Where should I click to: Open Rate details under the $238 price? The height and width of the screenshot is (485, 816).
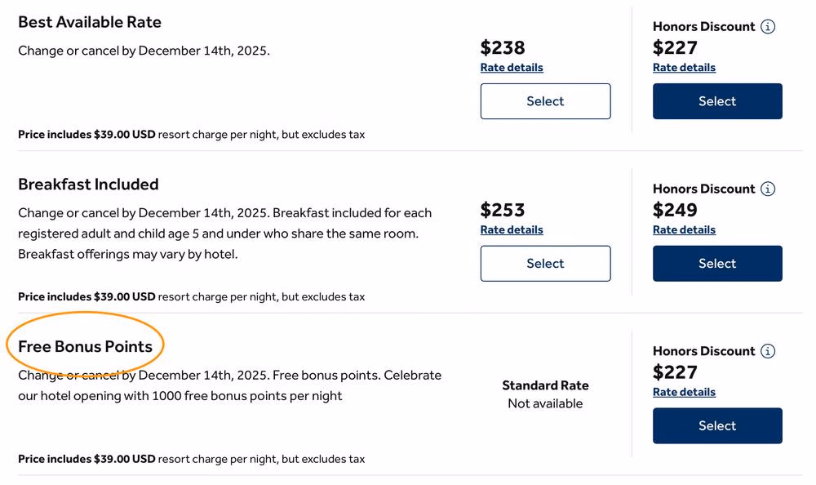[512, 68]
